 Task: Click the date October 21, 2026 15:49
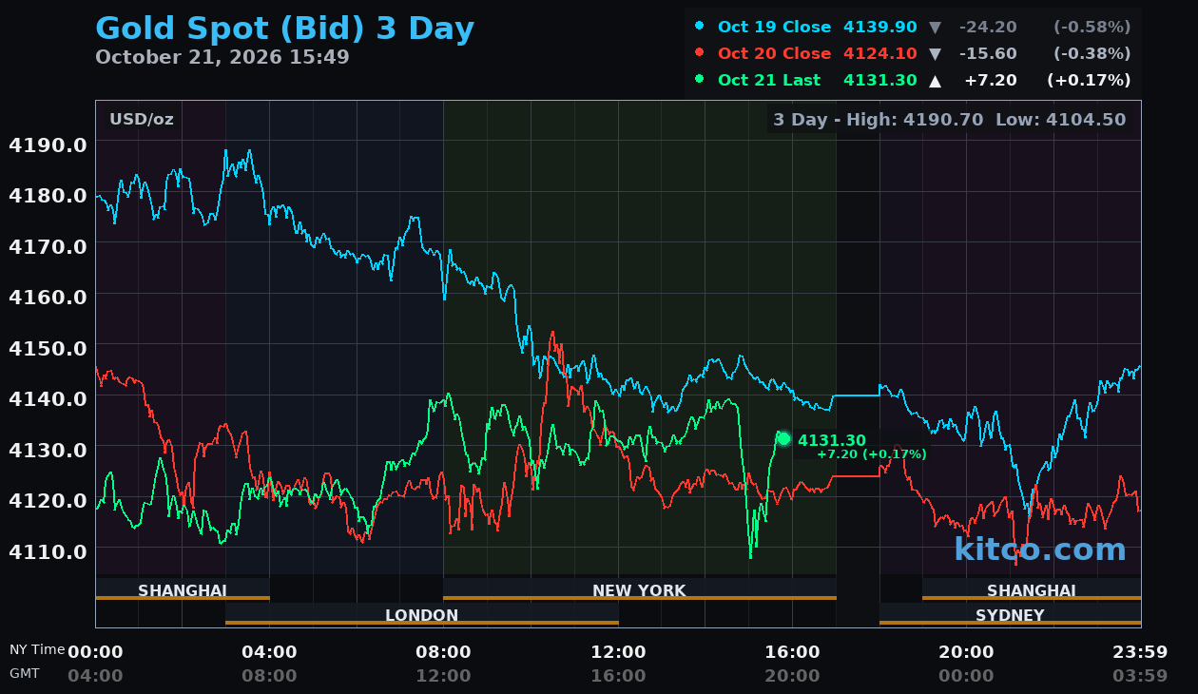click(222, 57)
